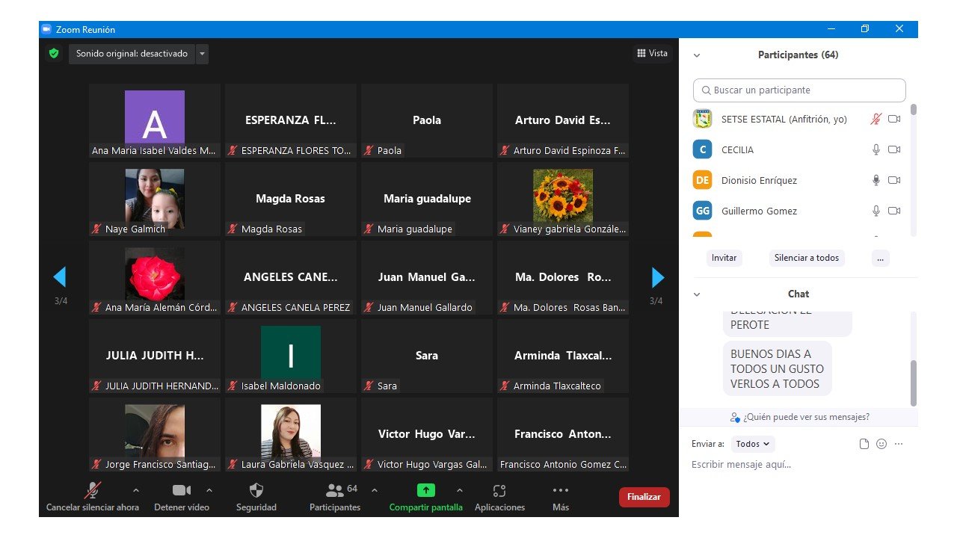Image resolution: width=957 pixels, height=538 pixels.
Task: Open the Participantes icon in toolbar
Action: pyautogui.click(x=335, y=491)
